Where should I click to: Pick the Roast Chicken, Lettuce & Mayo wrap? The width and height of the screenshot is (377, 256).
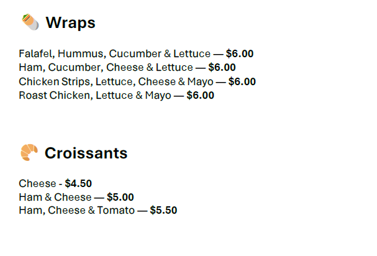[x=94, y=95]
